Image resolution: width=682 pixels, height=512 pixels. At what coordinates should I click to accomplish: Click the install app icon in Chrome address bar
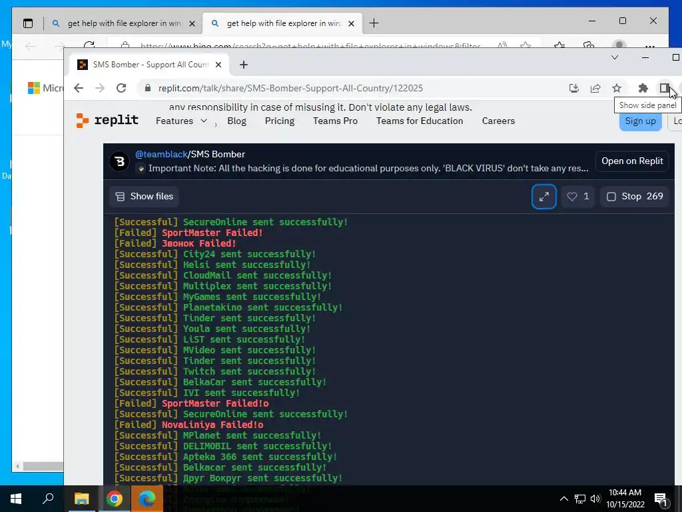point(574,89)
